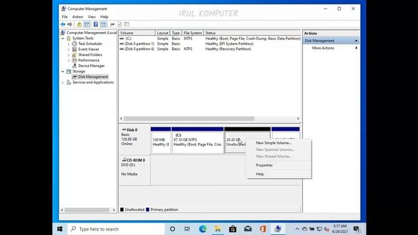Sort by the Type column header
This screenshot has width=418, height=235.
[x=176, y=33]
